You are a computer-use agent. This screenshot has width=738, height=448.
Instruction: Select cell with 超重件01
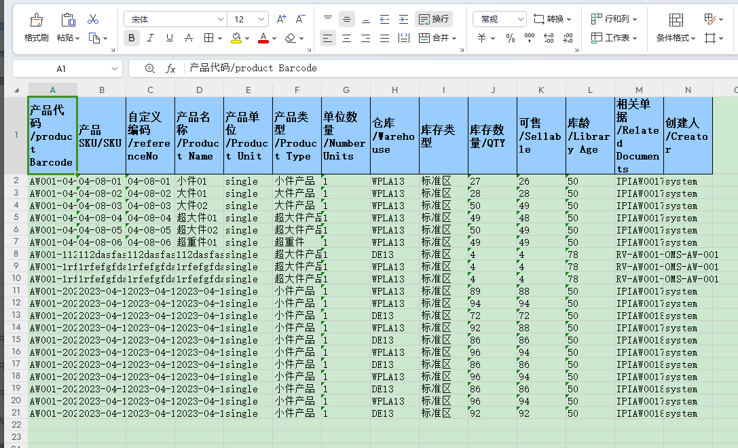click(x=199, y=242)
